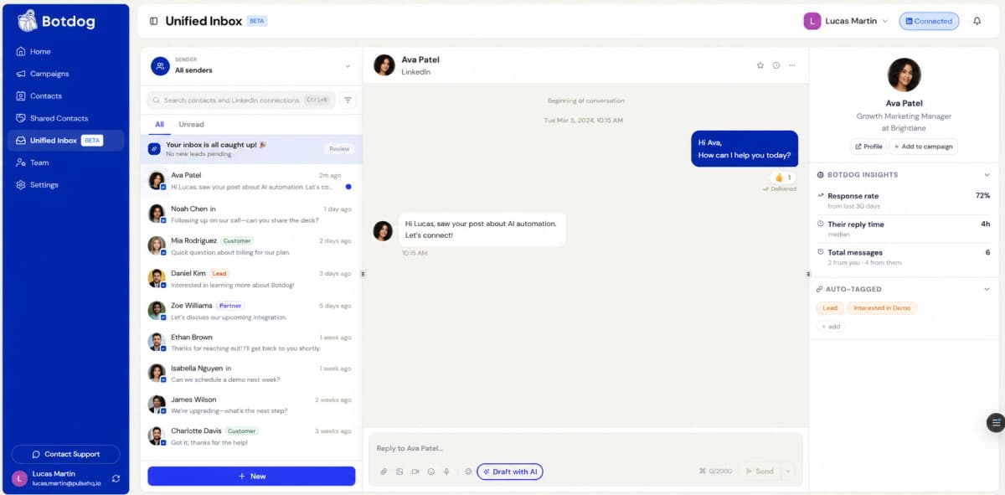
Task: Open the floating menu icon at right edge
Action: (x=995, y=423)
